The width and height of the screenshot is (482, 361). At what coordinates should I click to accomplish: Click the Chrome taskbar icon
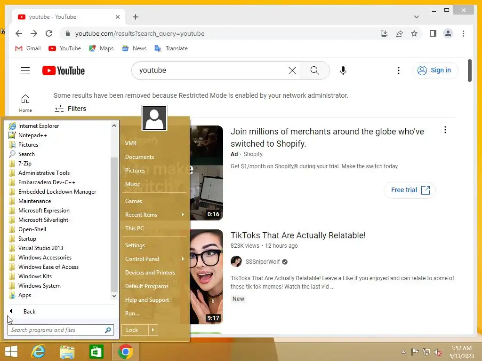[125, 352]
